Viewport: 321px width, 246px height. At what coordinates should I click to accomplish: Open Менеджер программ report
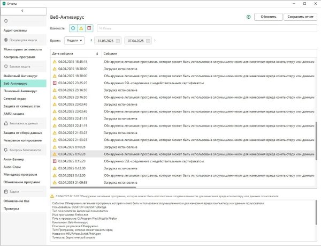20,175
